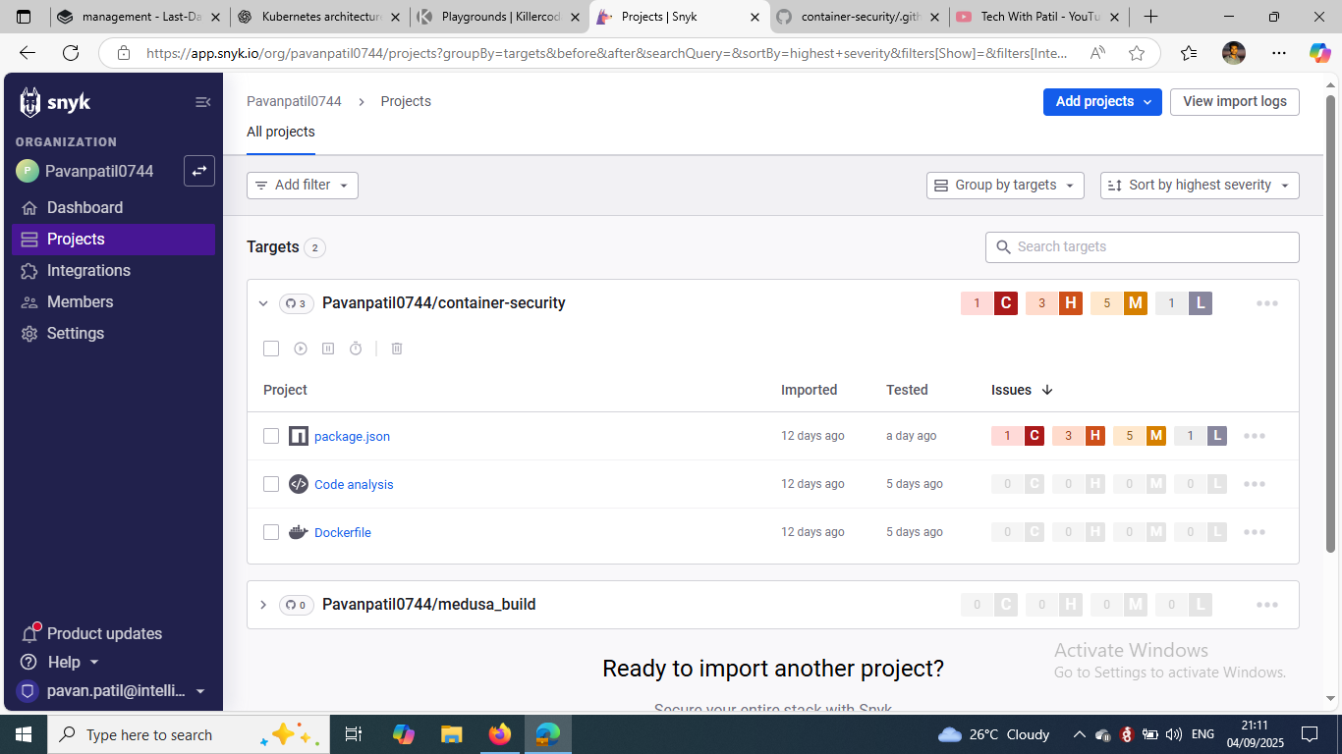Open the Add filter dropdown
Image resolution: width=1342 pixels, height=754 pixels.
click(302, 186)
